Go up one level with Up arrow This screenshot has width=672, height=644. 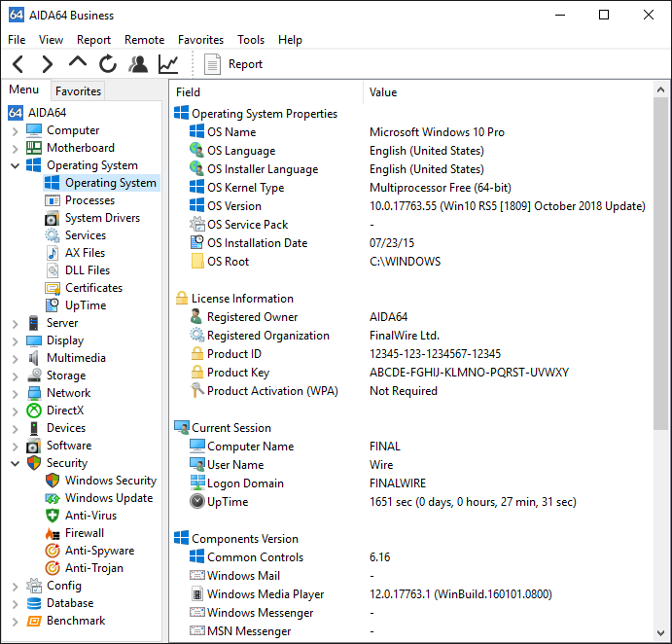[78, 63]
